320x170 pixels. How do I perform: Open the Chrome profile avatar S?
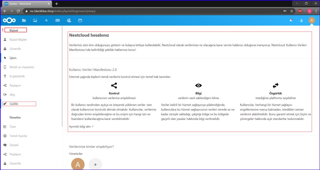pyautogui.click(x=309, y=11)
